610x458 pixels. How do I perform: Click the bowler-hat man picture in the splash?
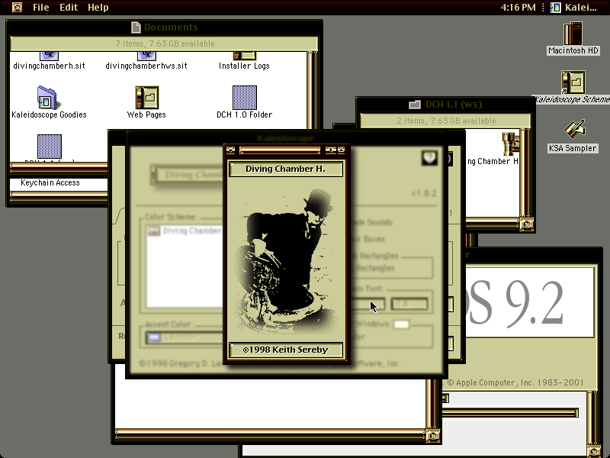(x=285, y=260)
